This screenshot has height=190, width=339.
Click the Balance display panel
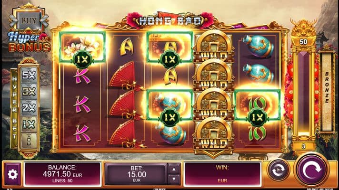[62, 174]
